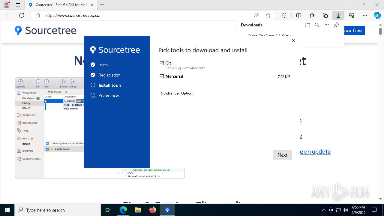The height and width of the screenshot is (216, 384).
Task: Click taskbar search box
Action: tap(58, 210)
